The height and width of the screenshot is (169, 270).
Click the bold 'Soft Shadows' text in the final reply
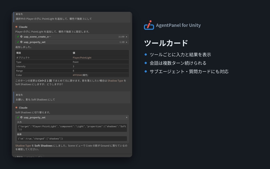(44, 145)
